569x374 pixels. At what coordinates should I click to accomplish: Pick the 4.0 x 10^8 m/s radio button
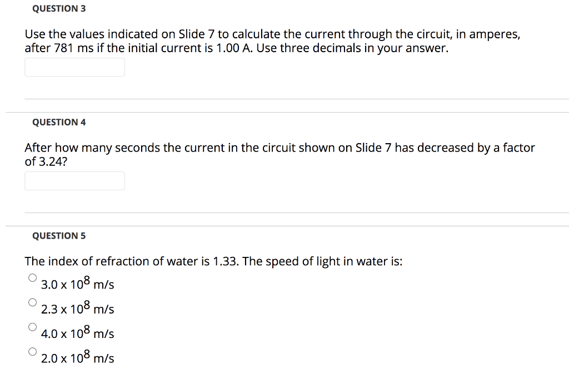[33, 327]
